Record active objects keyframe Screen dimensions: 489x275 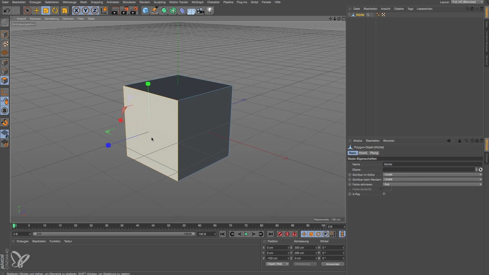[x=280, y=234]
